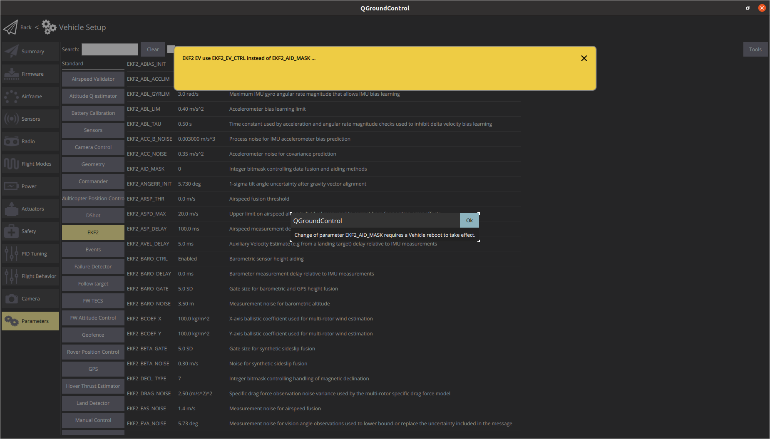
Task: Select the highlighted EKF2 group
Action: 93,233
